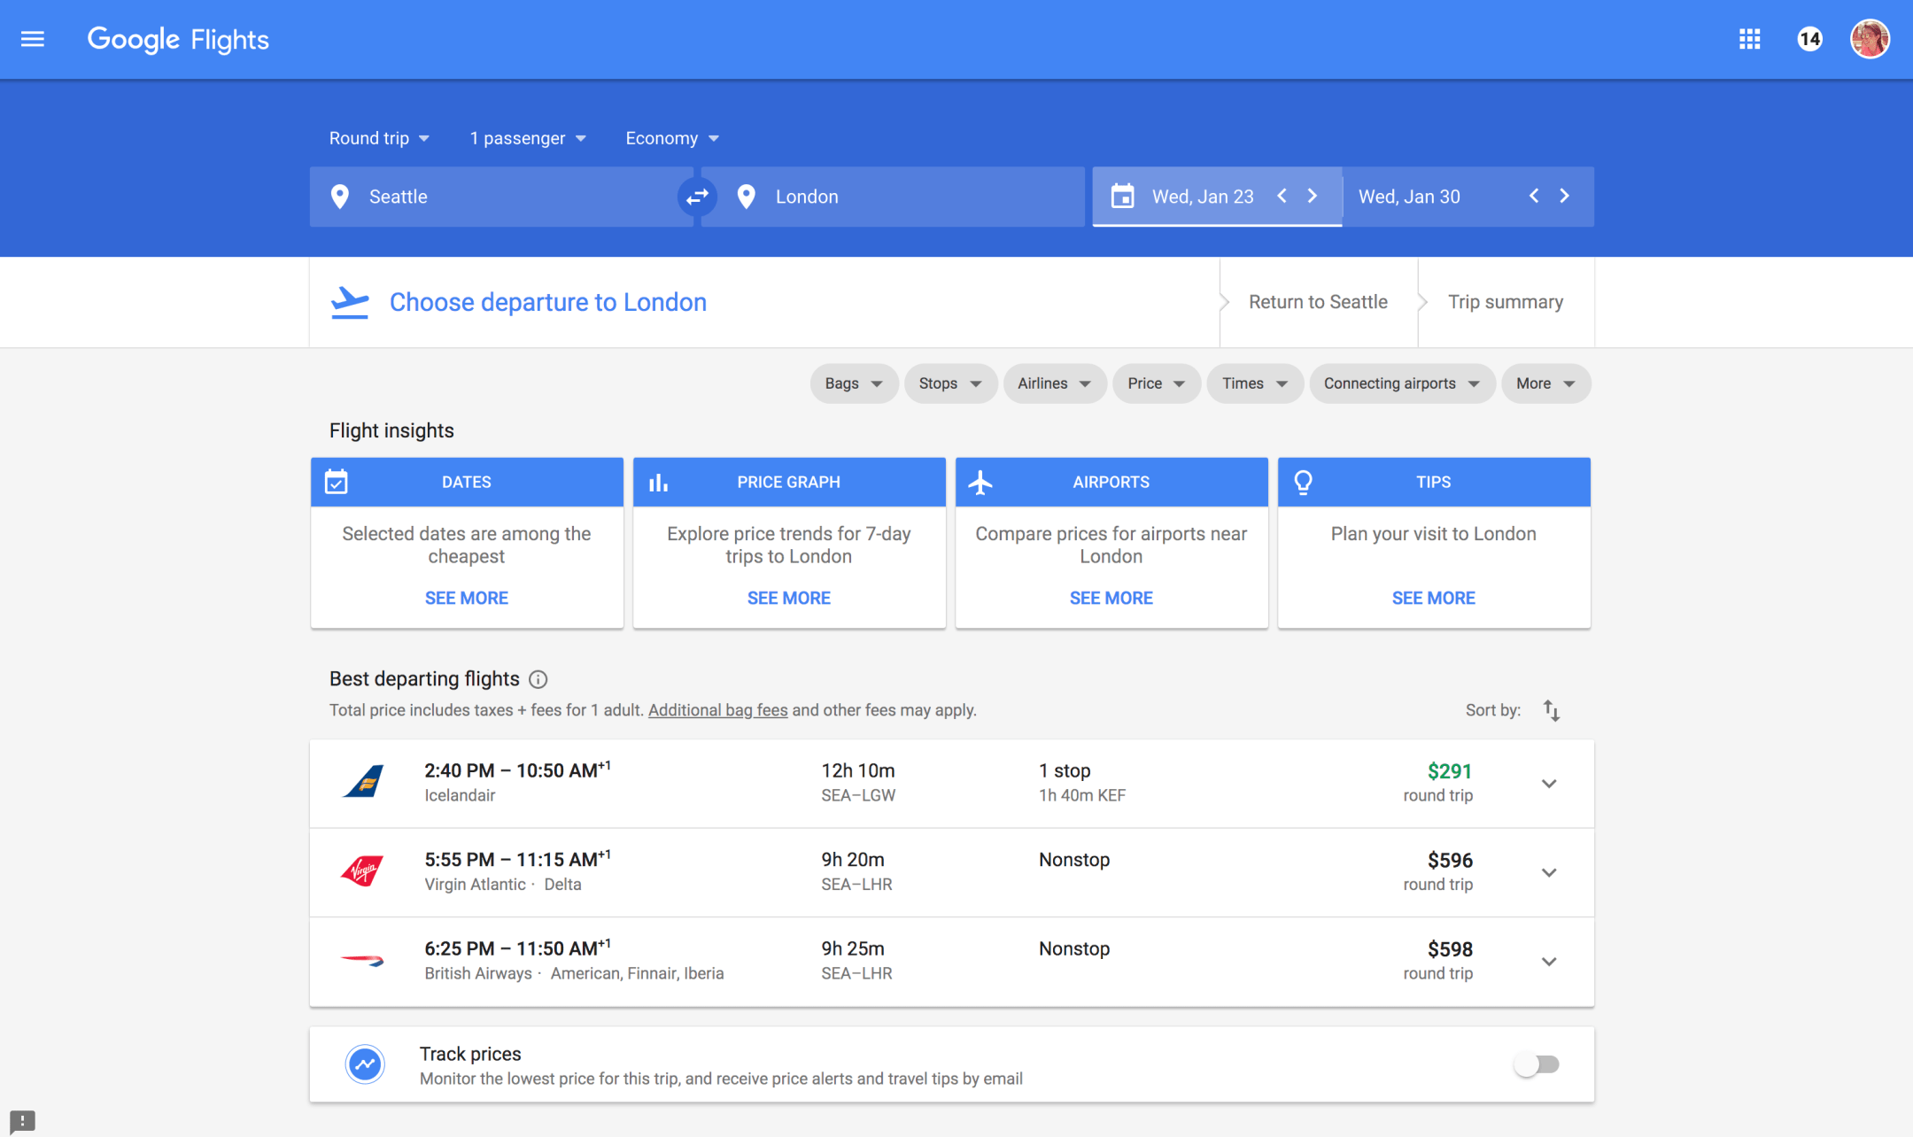Screen dimensions: 1913x1137
Task: Go to Google Flights home logo
Action: point(178,40)
